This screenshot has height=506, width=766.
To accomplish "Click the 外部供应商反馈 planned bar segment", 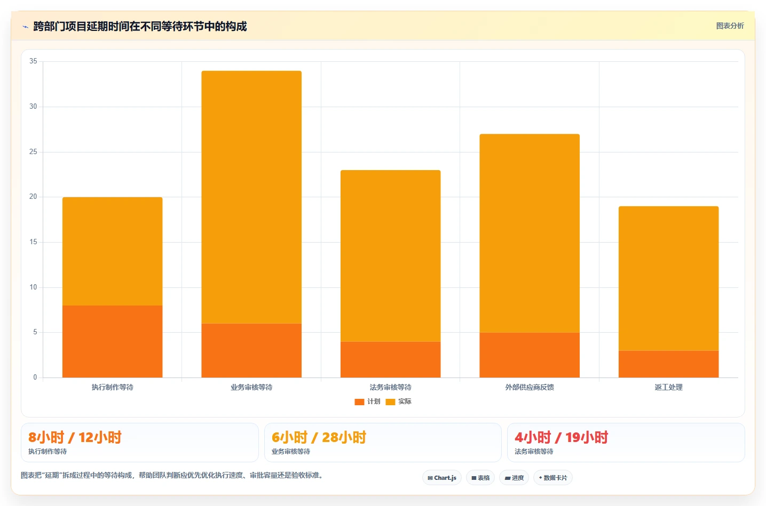I will click(x=530, y=355).
